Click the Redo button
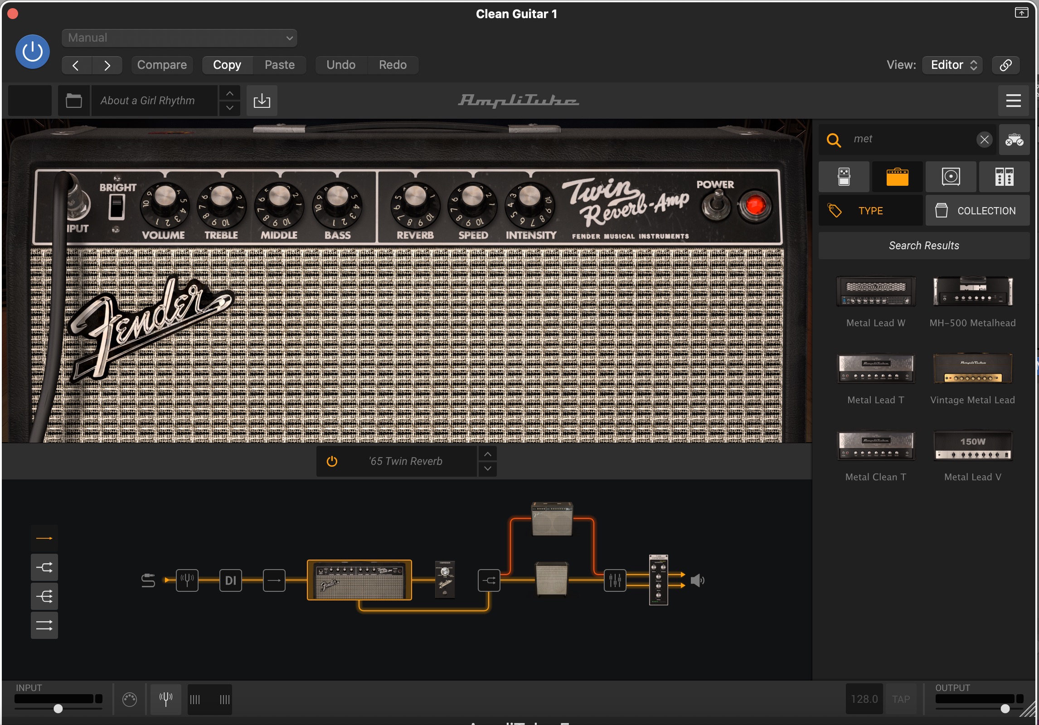Screen dimensions: 1039x725 (x=393, y=65)
